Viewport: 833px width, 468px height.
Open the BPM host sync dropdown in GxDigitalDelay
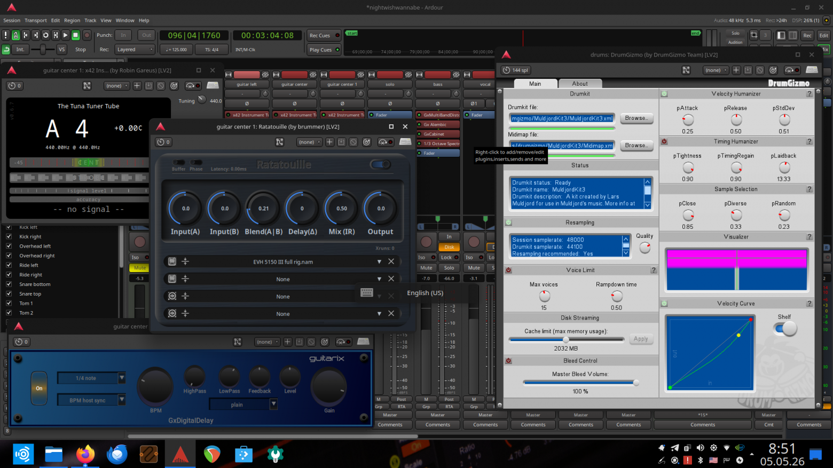coord(91,400)
